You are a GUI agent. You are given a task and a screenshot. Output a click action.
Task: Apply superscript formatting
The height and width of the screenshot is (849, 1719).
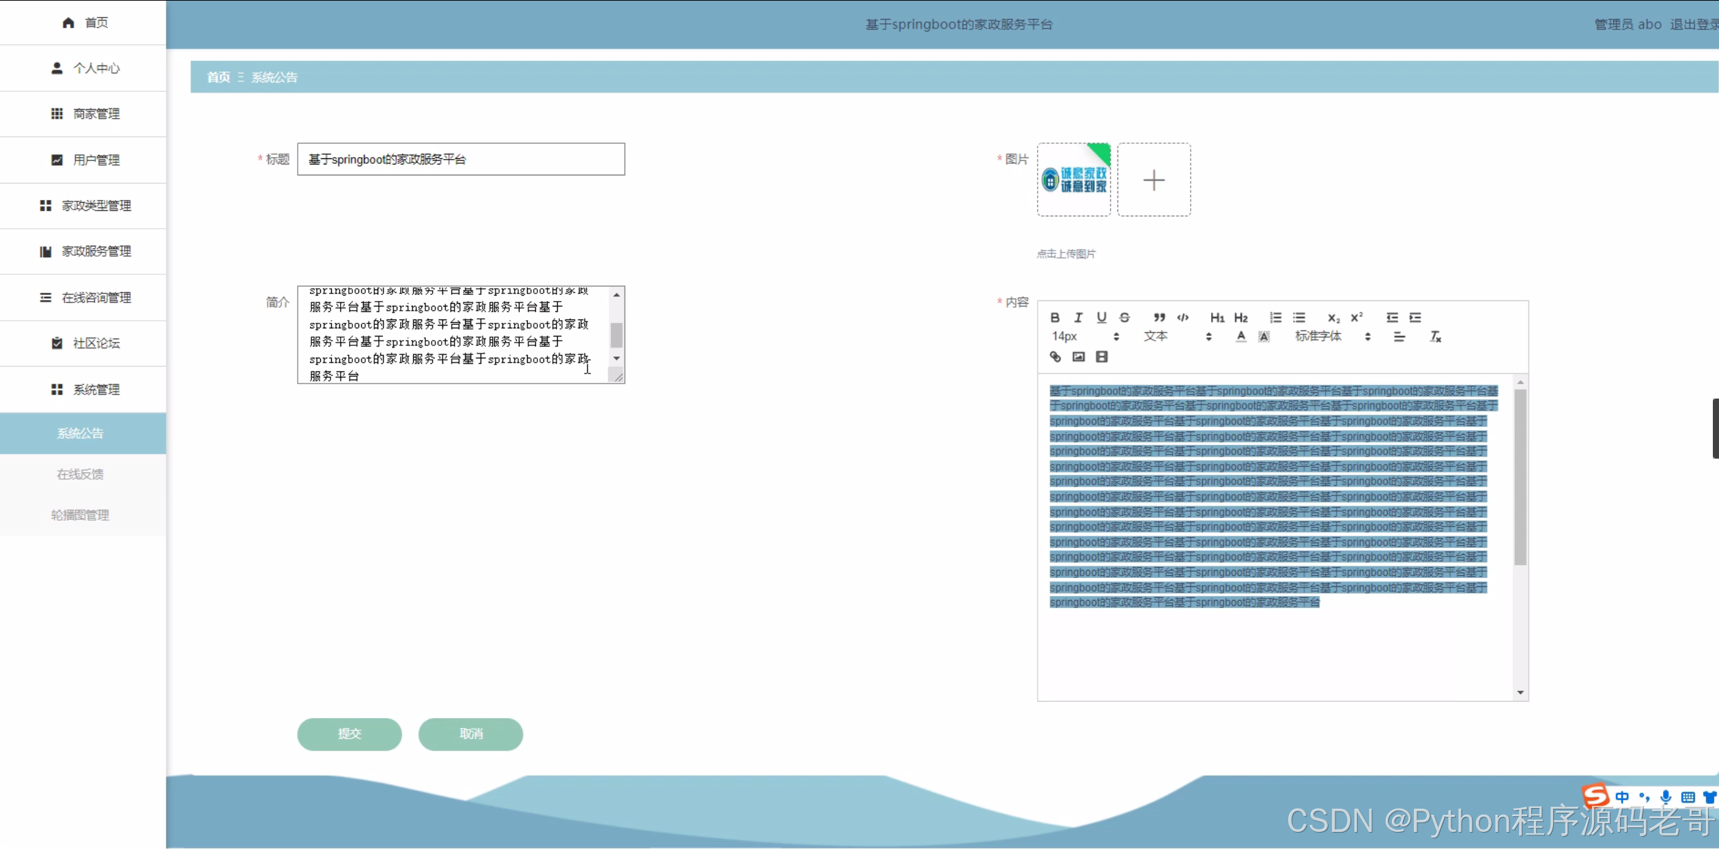click(x=1356, y=317)
